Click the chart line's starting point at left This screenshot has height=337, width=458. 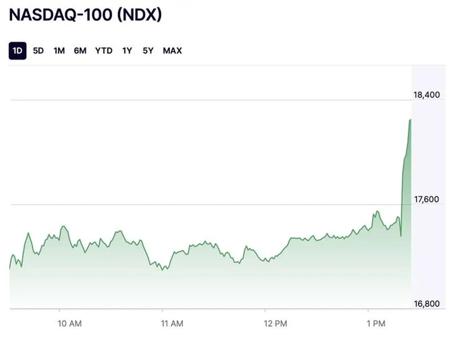tap(10, 269)
